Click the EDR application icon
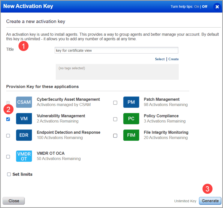 (x=24, y=135)
